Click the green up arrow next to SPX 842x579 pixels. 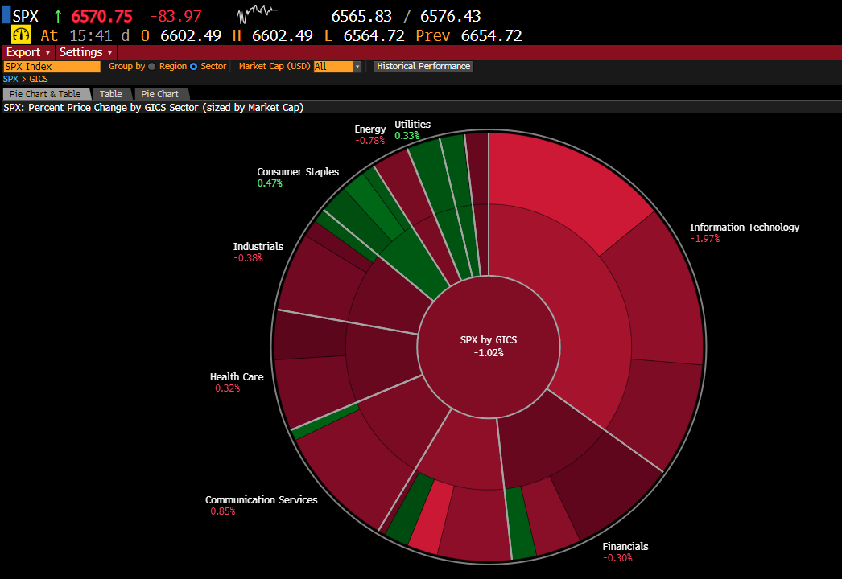click(57, 16)
